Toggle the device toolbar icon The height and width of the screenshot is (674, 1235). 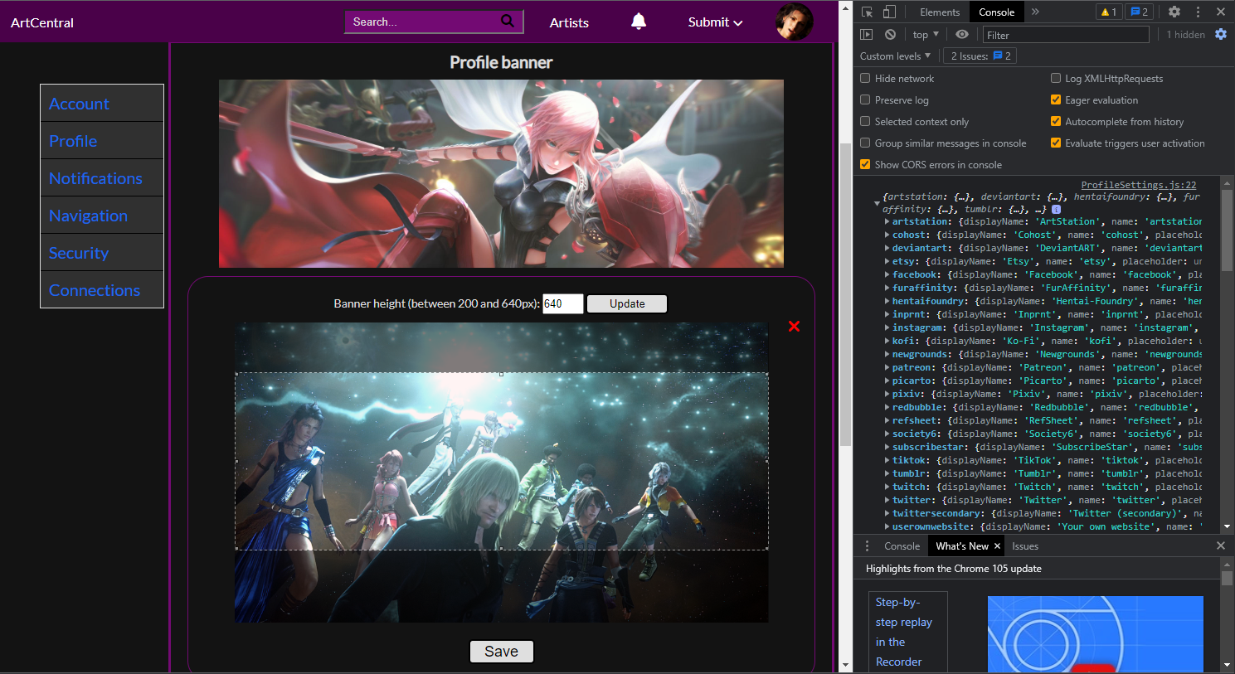889,12
